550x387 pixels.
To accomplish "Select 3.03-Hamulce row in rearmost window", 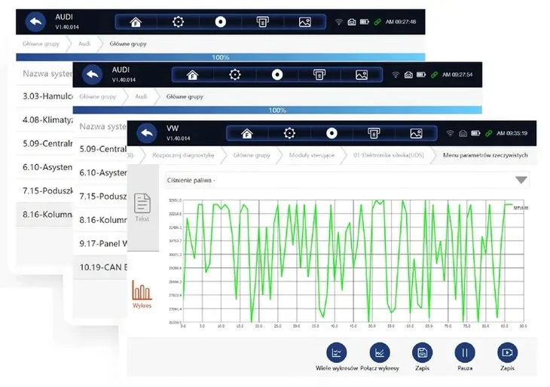I will (x=44, y=96).
